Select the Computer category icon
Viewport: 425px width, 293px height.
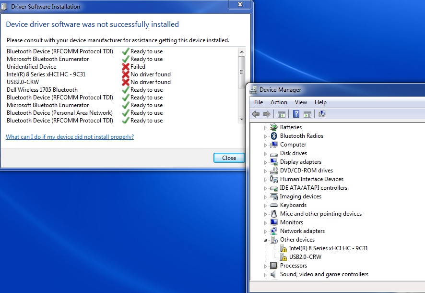[x=274, y=145]
